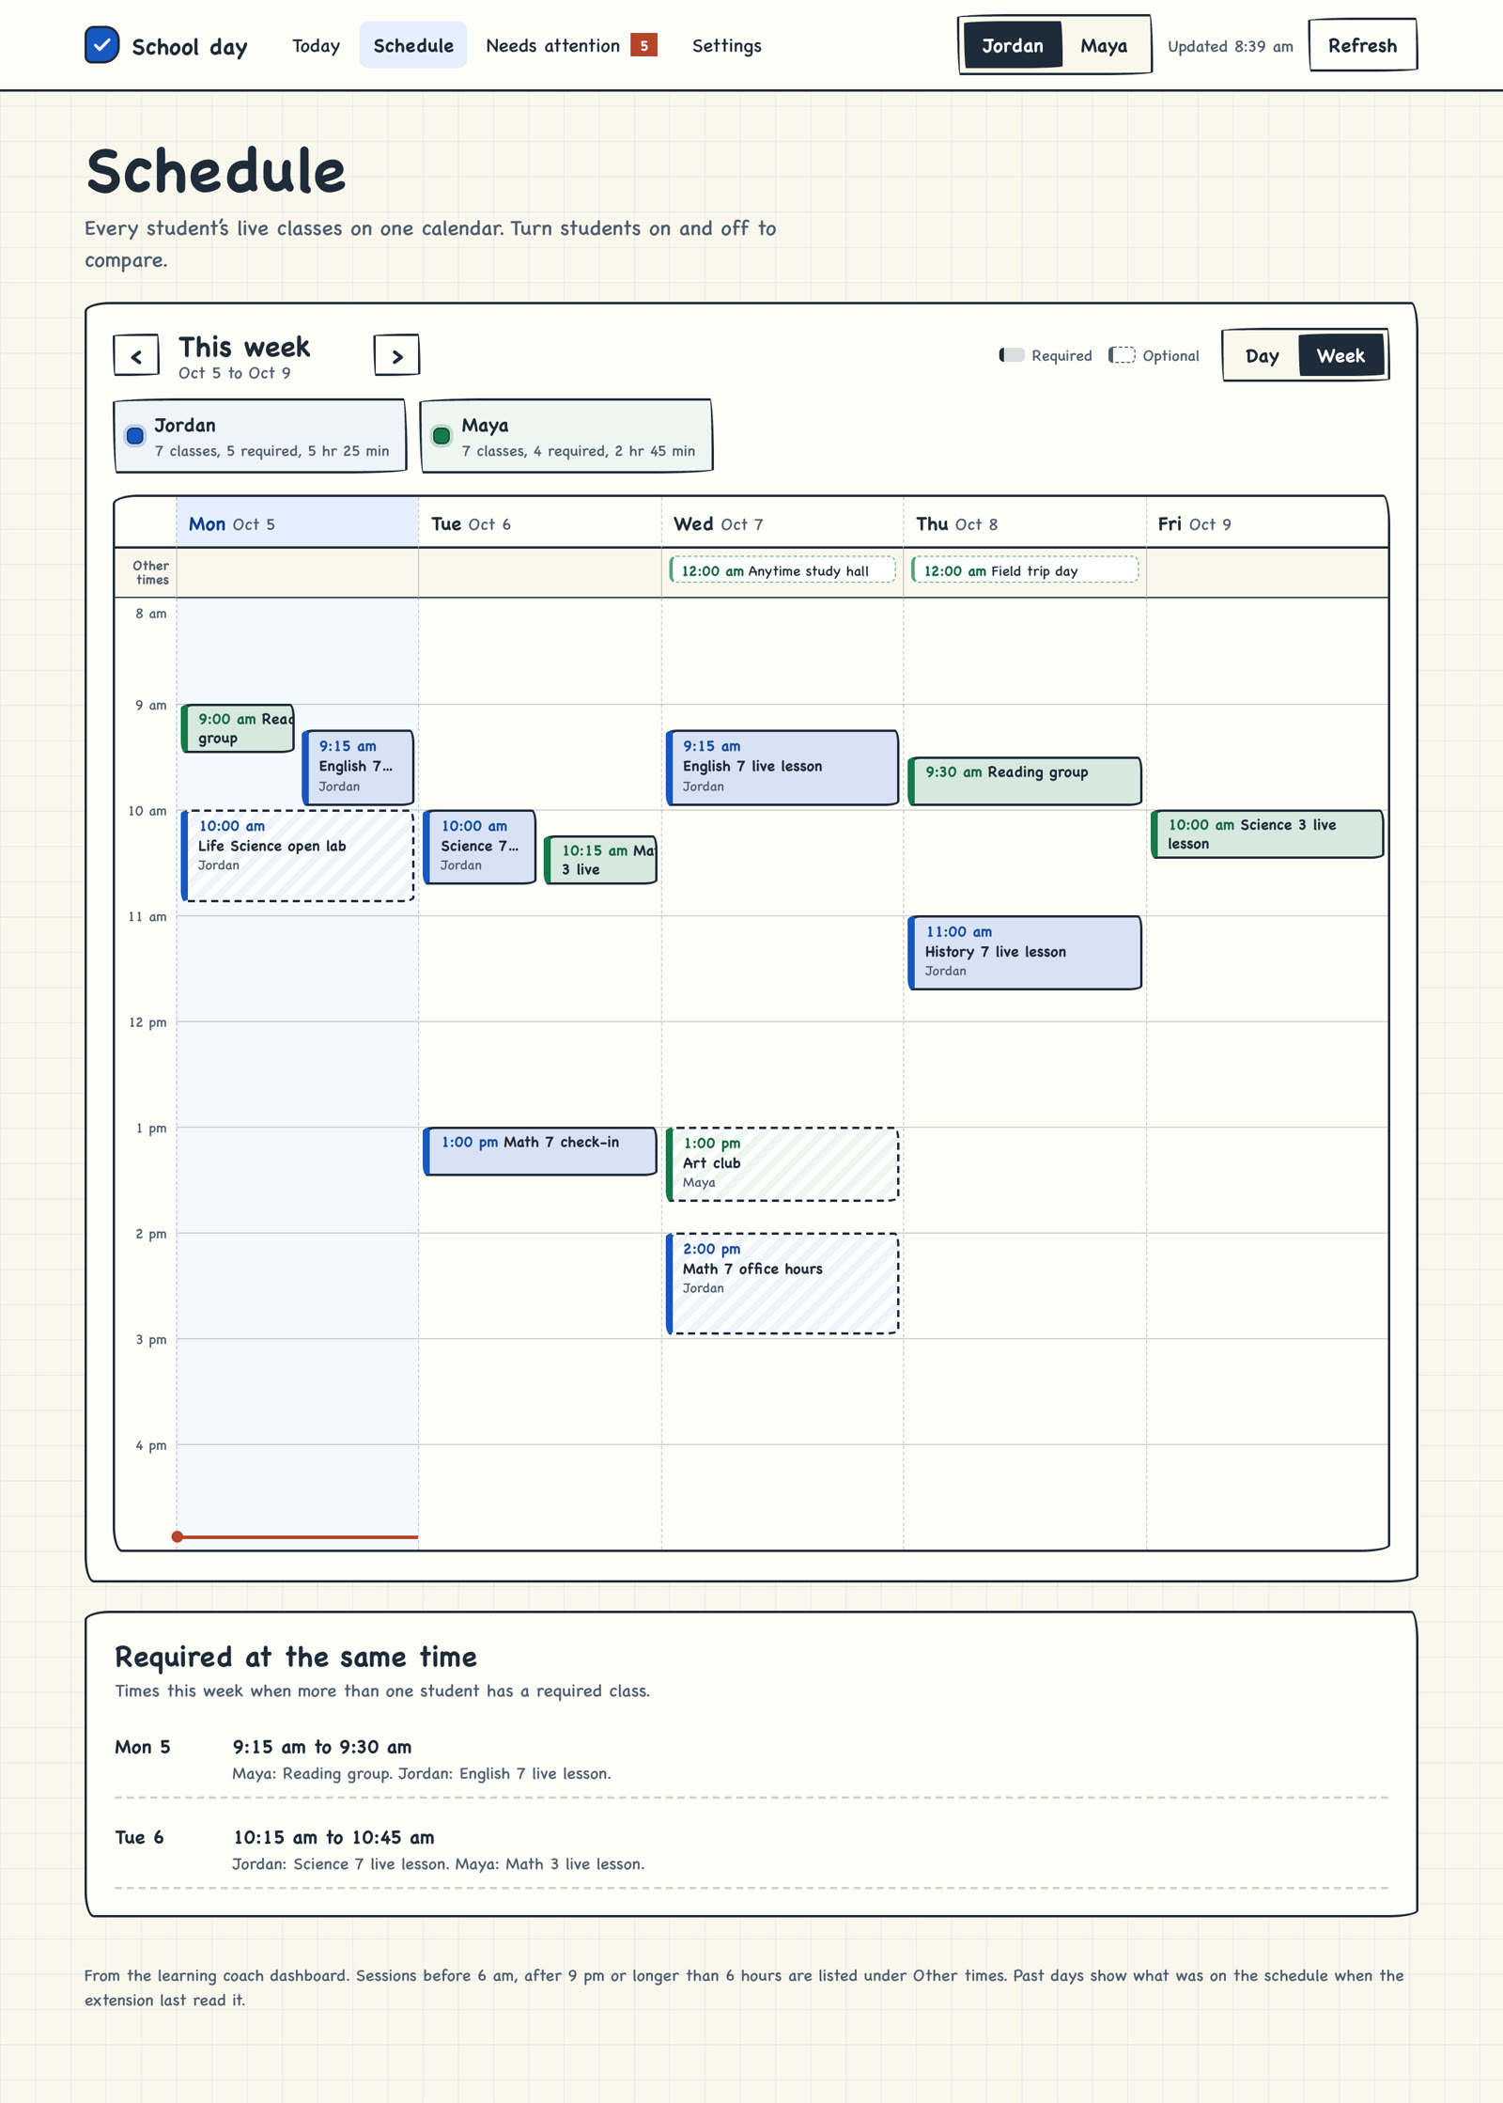Click the Needs attention badge showing 5
The height and width of the screenshot is (2103, 1503).
click(x=643, y=45)
